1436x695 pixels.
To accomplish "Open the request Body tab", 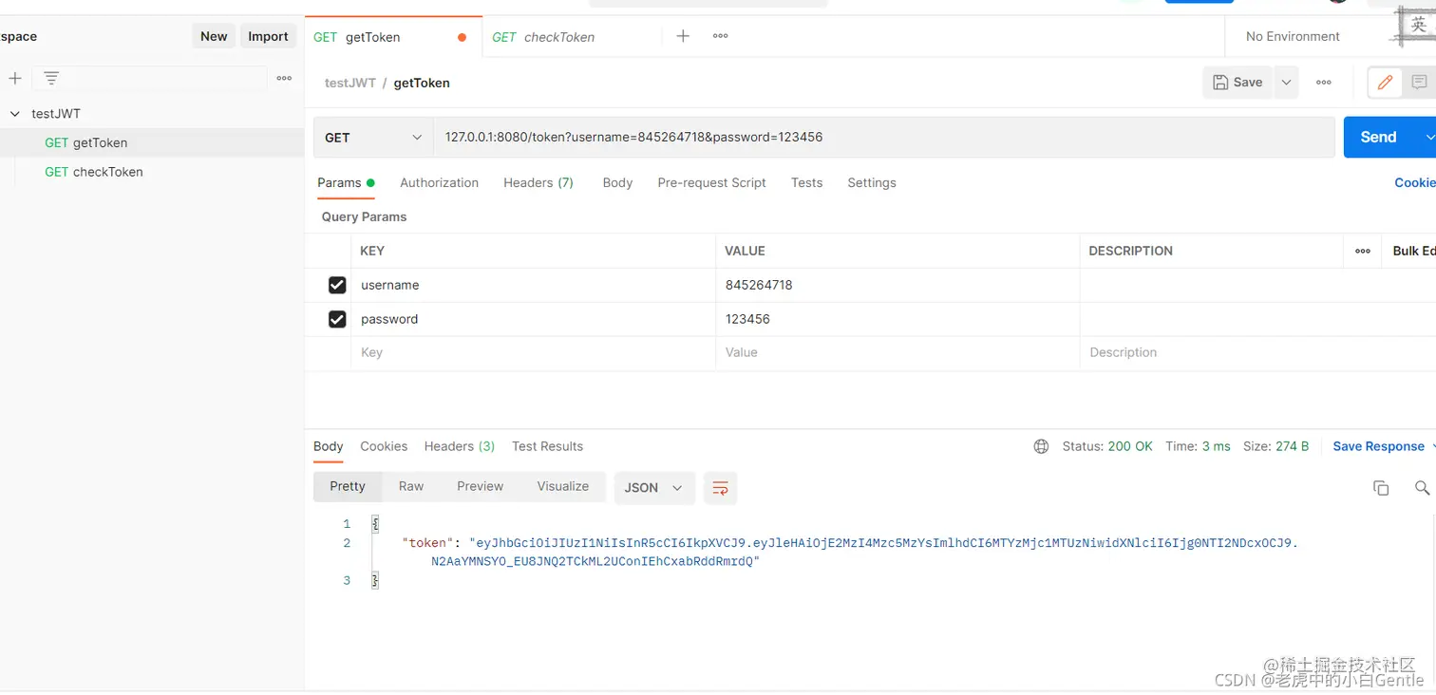I will [617, 182].
